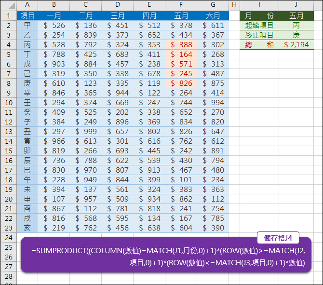Select cell with item 亥
This screenshot has height=285, width=323.
click(x=27, y=228)
